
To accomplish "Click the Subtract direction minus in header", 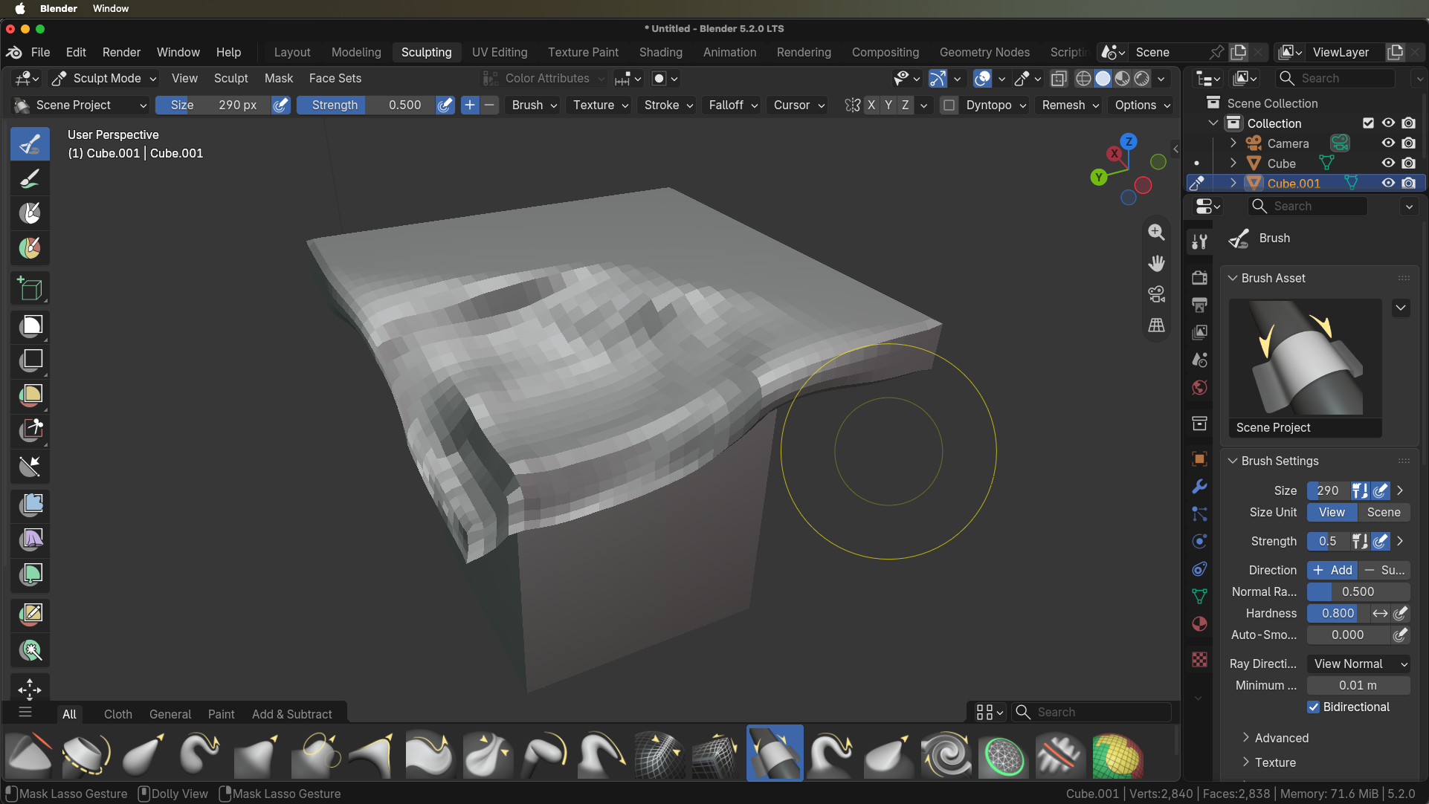I will (x=489, y=106).
